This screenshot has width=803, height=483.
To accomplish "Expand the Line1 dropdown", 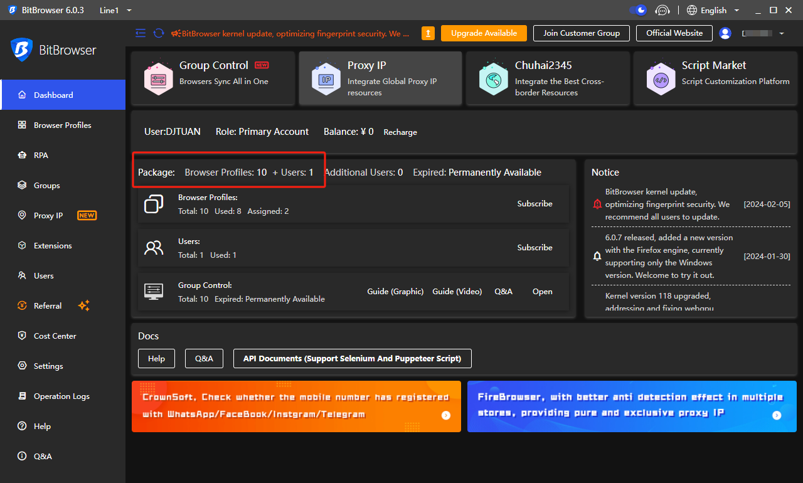I will tap(116, 10).
